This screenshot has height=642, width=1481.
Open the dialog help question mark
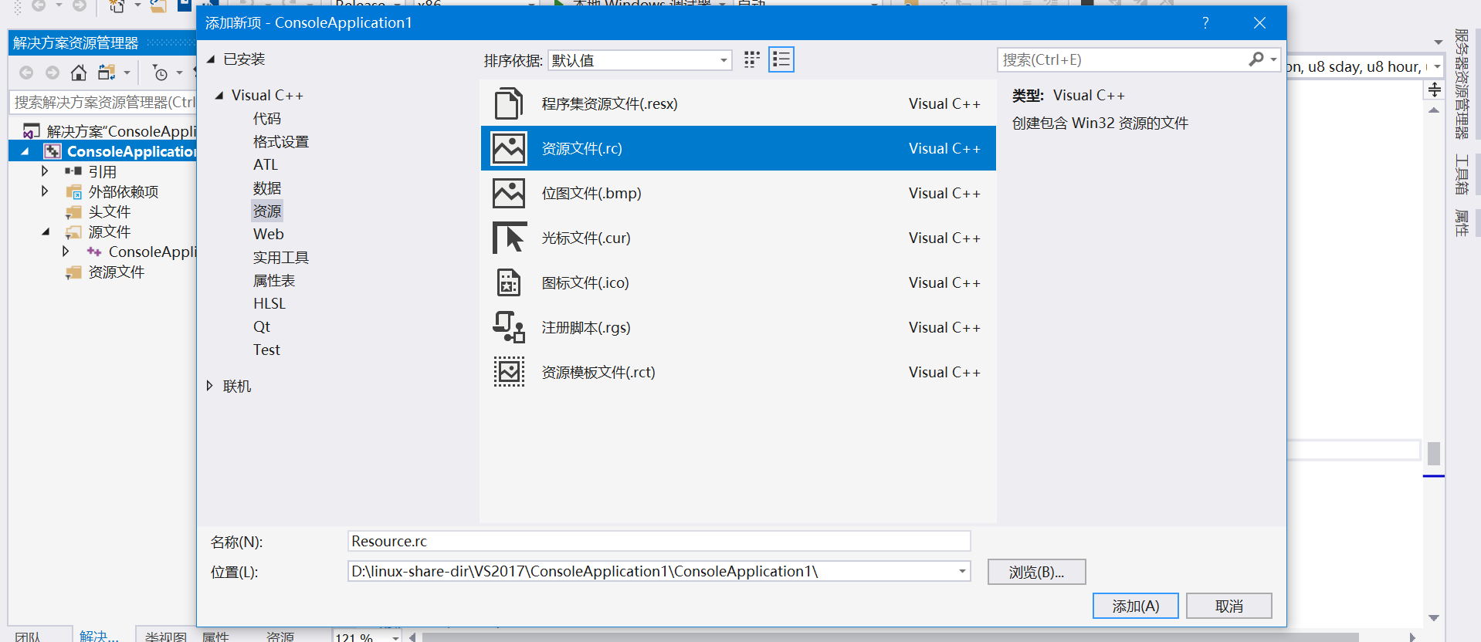tap(1205, 23)
